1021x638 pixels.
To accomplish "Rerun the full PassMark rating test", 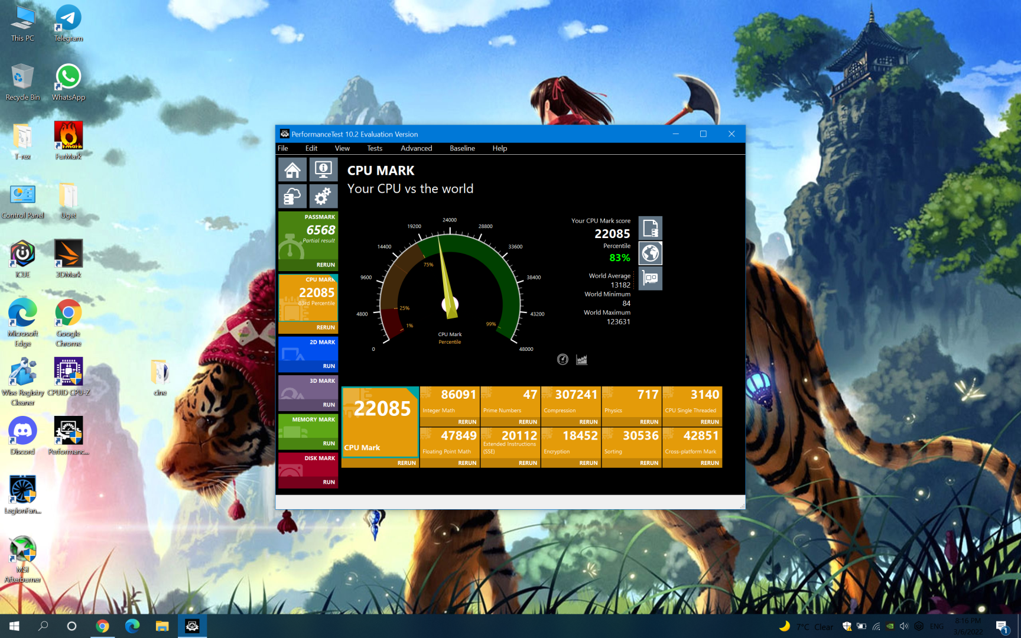I will click(326, 265).
